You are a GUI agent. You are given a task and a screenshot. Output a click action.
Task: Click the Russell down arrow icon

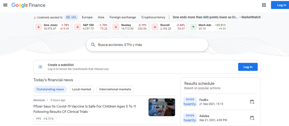(155, 27)
